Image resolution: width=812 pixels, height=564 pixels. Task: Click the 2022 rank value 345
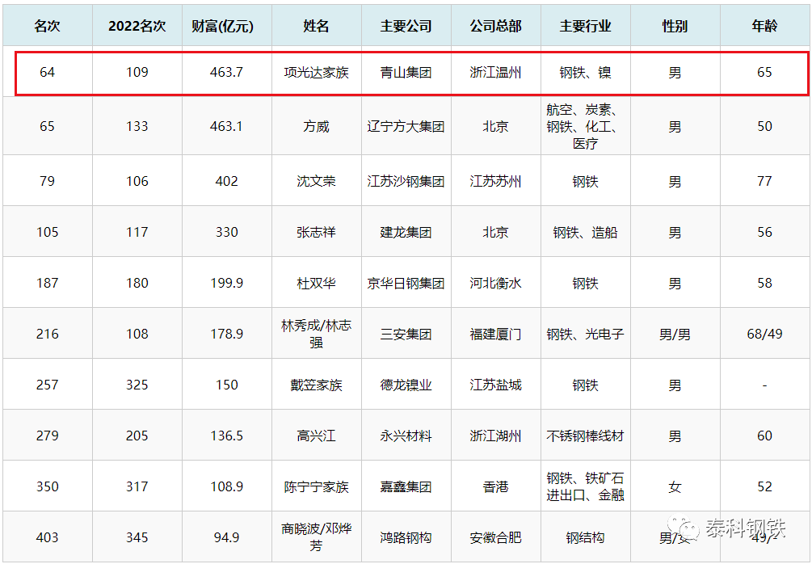pos(137,537)
